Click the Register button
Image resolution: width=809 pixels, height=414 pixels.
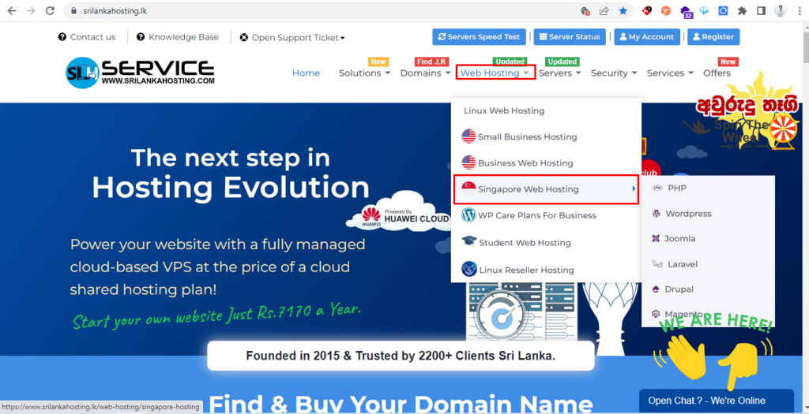click(x=713, y=37)
